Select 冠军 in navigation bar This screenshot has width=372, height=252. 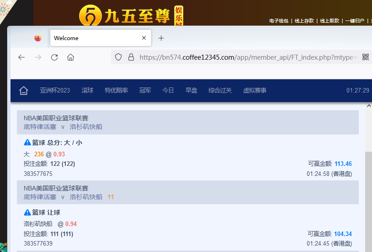145,91
